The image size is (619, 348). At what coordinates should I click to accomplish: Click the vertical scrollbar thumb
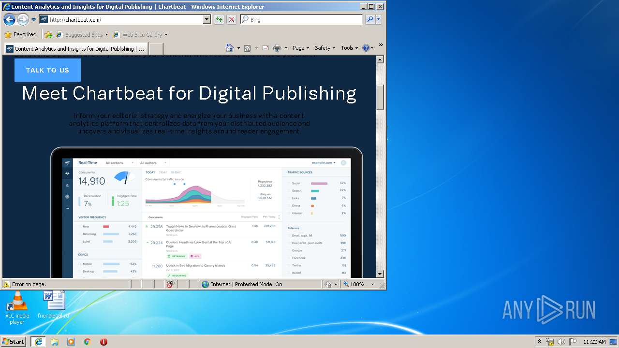380,97
